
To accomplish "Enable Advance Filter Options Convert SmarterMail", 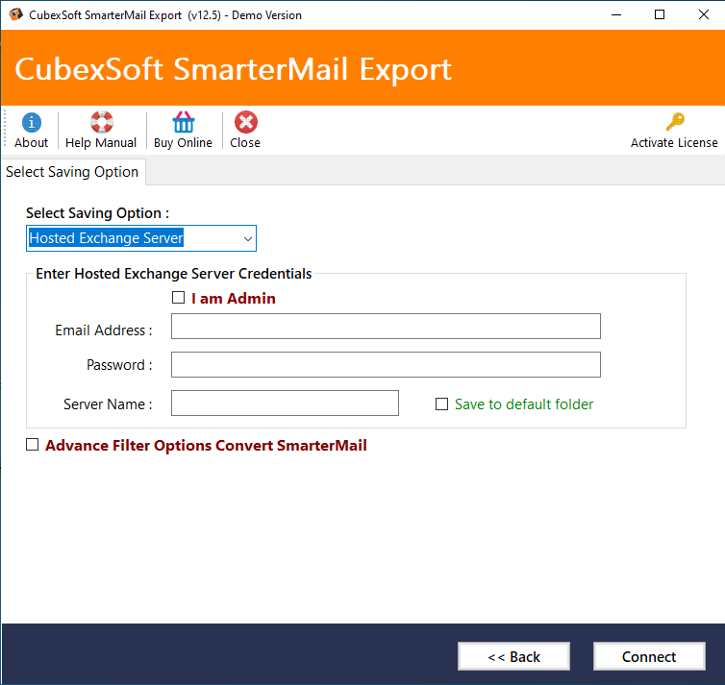I will pyautogui.click(x=32, y=445).
